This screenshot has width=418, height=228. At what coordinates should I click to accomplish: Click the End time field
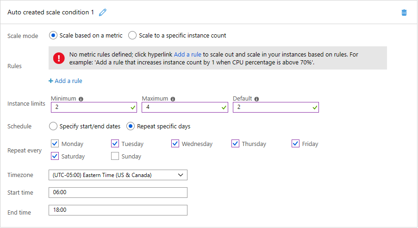pos(118,210)
